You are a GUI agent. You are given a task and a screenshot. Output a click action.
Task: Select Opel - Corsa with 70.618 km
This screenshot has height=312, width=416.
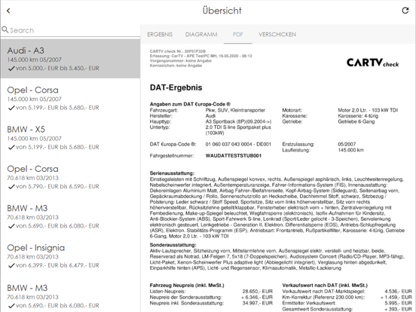70,177
